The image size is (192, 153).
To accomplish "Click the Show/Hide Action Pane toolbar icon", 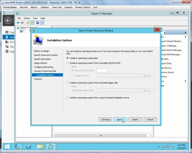I will (42, 23).
